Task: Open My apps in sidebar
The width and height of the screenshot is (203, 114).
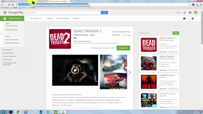Action: (x=12, y=25)
